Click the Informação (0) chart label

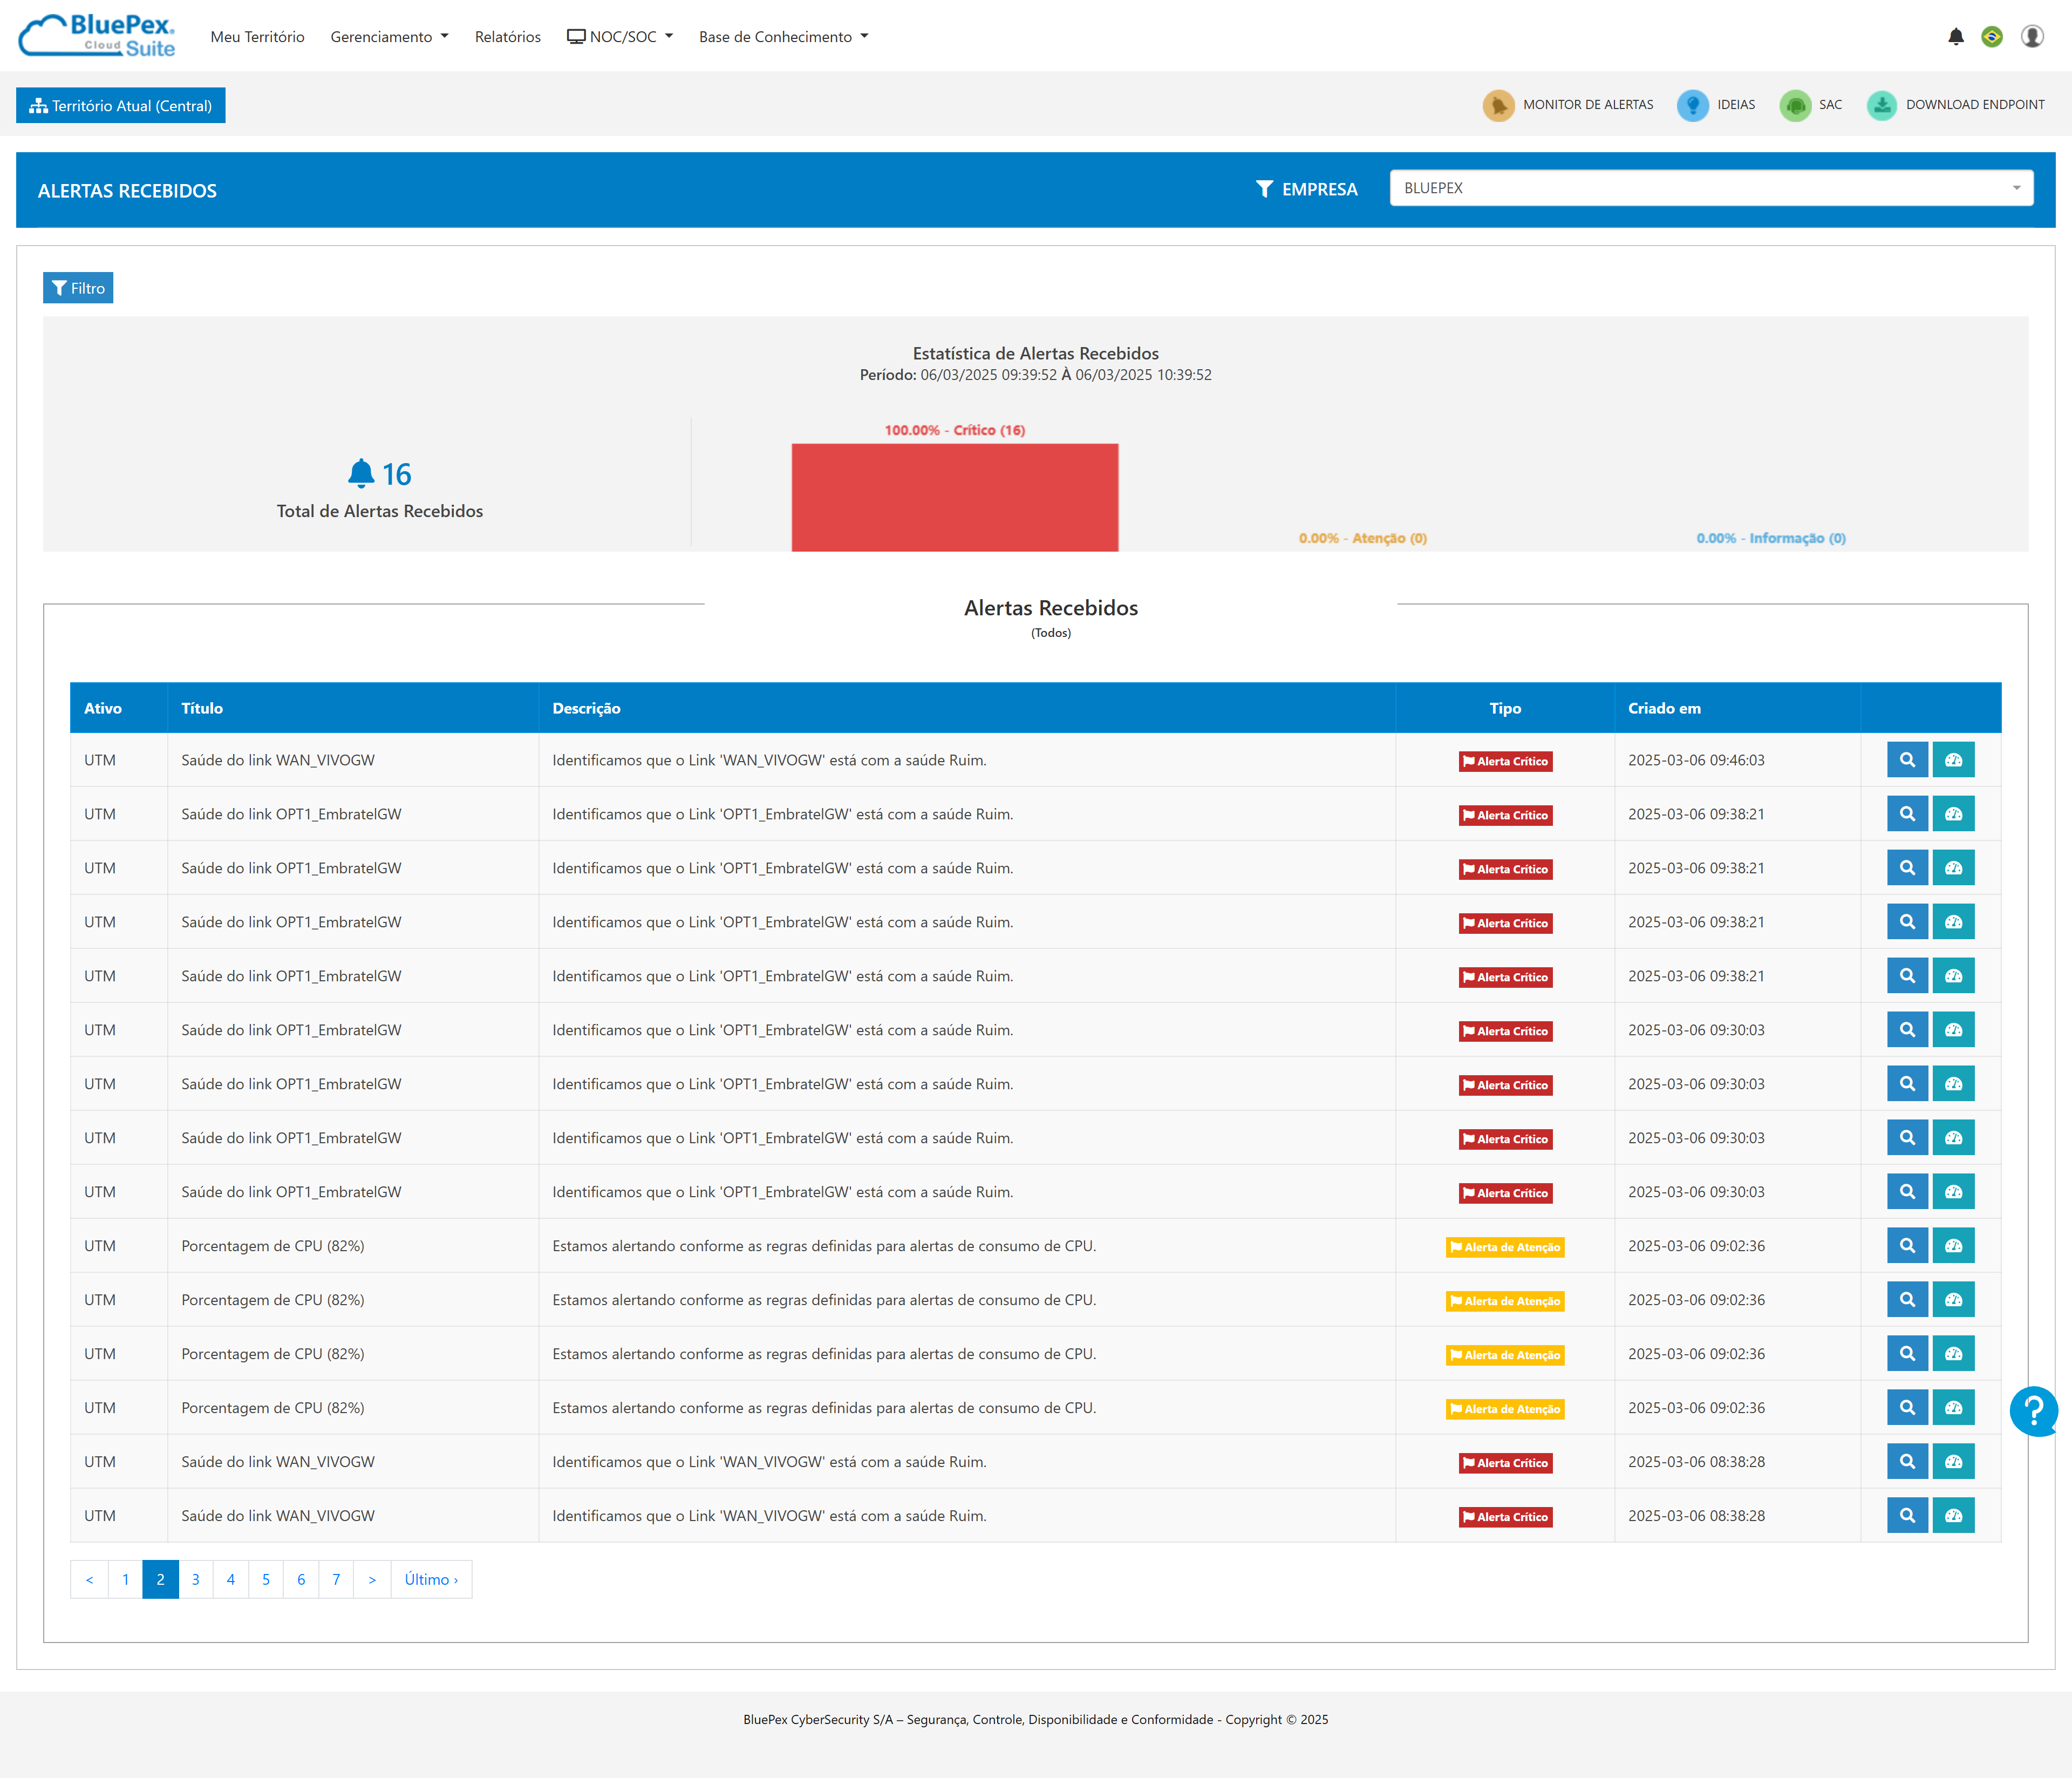1771,538
